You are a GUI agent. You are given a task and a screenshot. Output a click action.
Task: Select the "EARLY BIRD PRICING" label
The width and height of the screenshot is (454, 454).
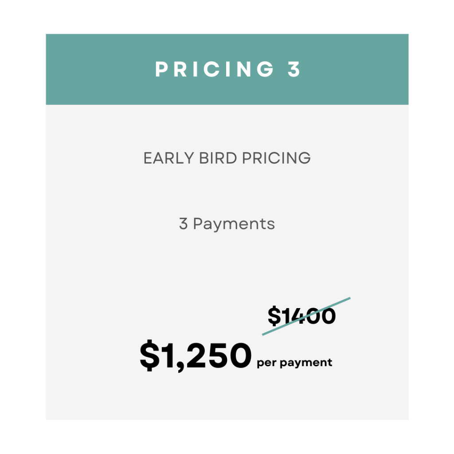pyautogui.click(x=227, y=158)
